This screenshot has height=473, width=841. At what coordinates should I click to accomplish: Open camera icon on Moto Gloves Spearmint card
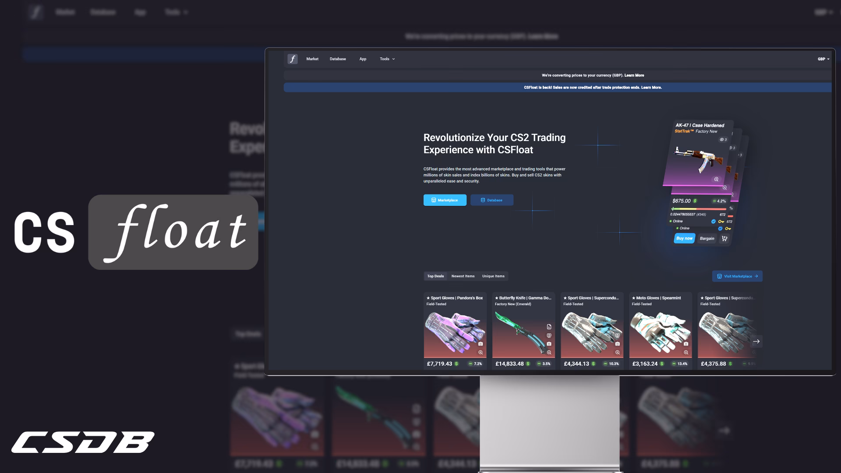coord(686,344)
